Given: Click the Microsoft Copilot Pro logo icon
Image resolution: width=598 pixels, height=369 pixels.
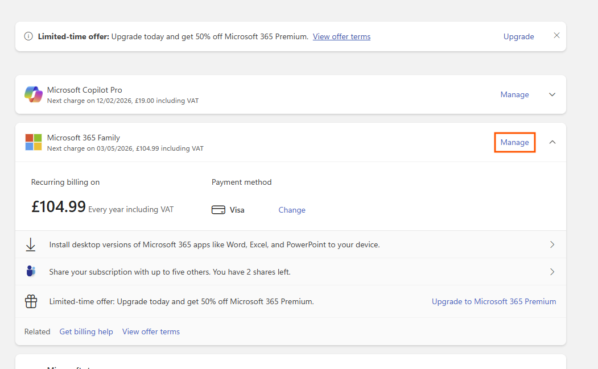Looking at the screenshot, I should click(x=34, y=94).
